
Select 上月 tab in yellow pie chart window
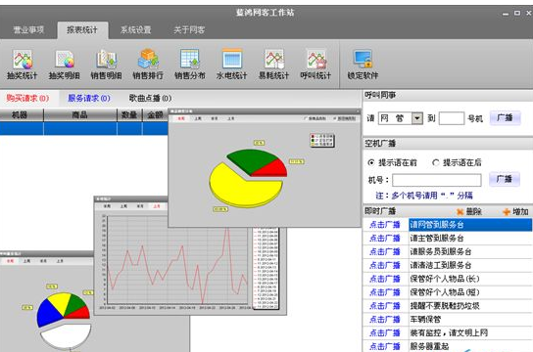231,118
